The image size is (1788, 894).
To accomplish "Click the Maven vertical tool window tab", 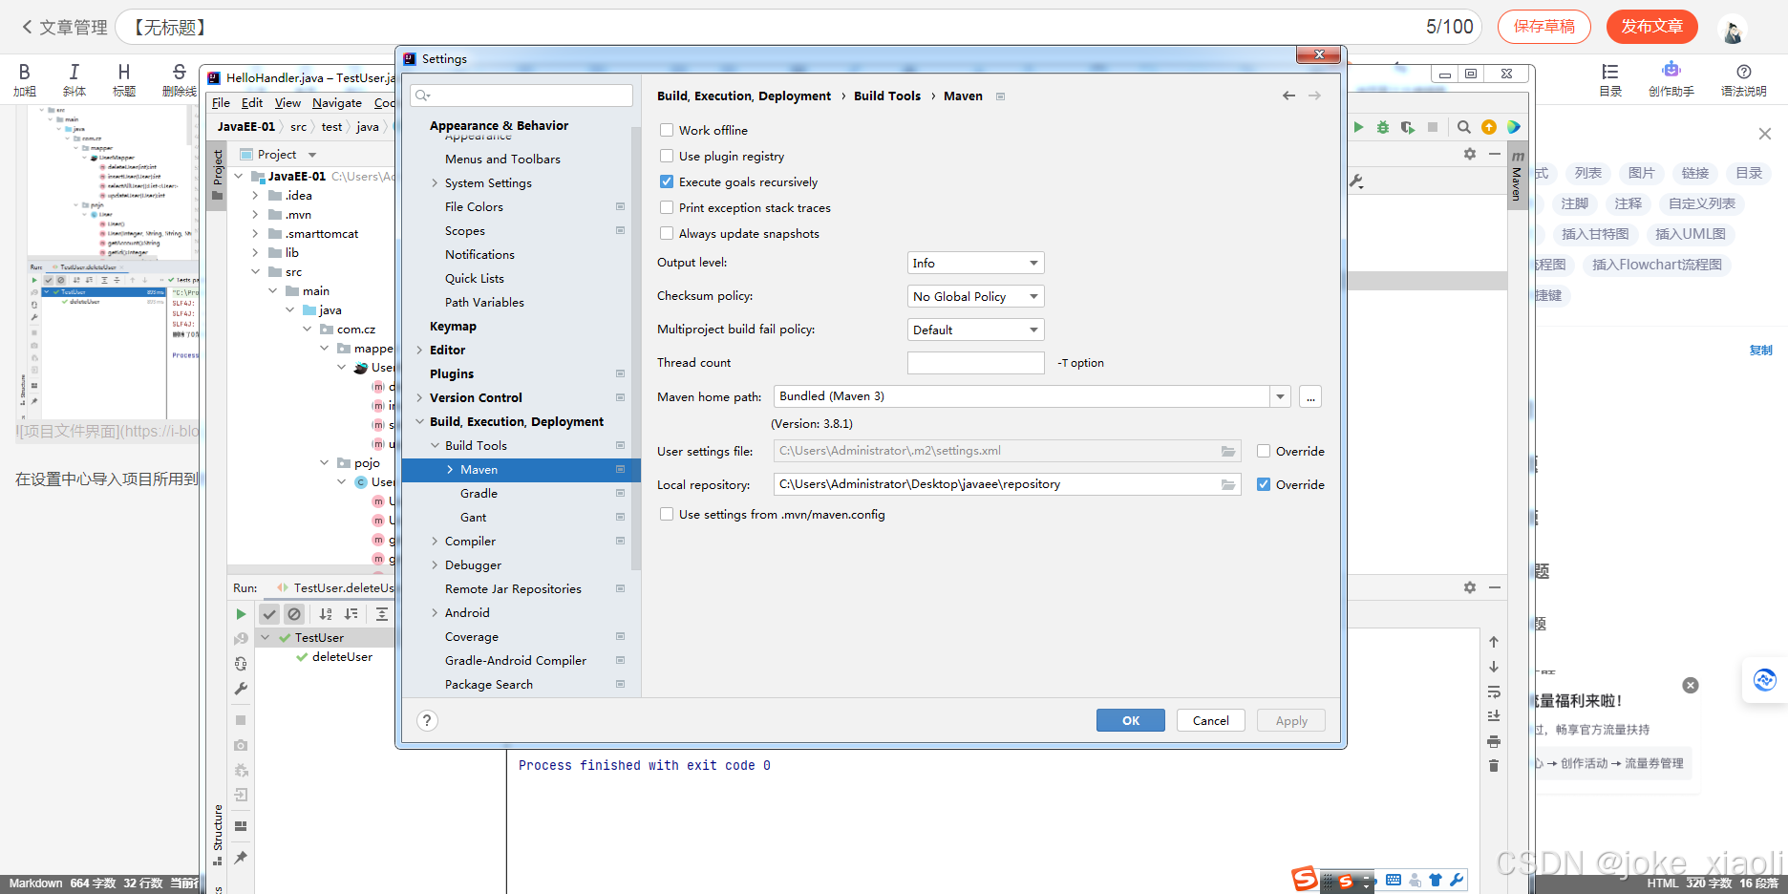I will tap(1517, 176).
